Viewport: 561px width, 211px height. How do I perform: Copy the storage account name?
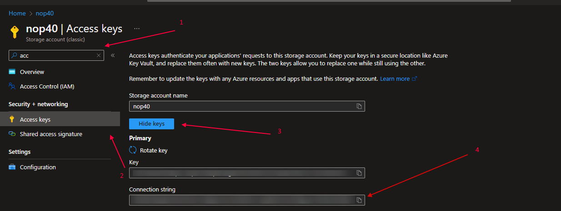pos(359,106)
